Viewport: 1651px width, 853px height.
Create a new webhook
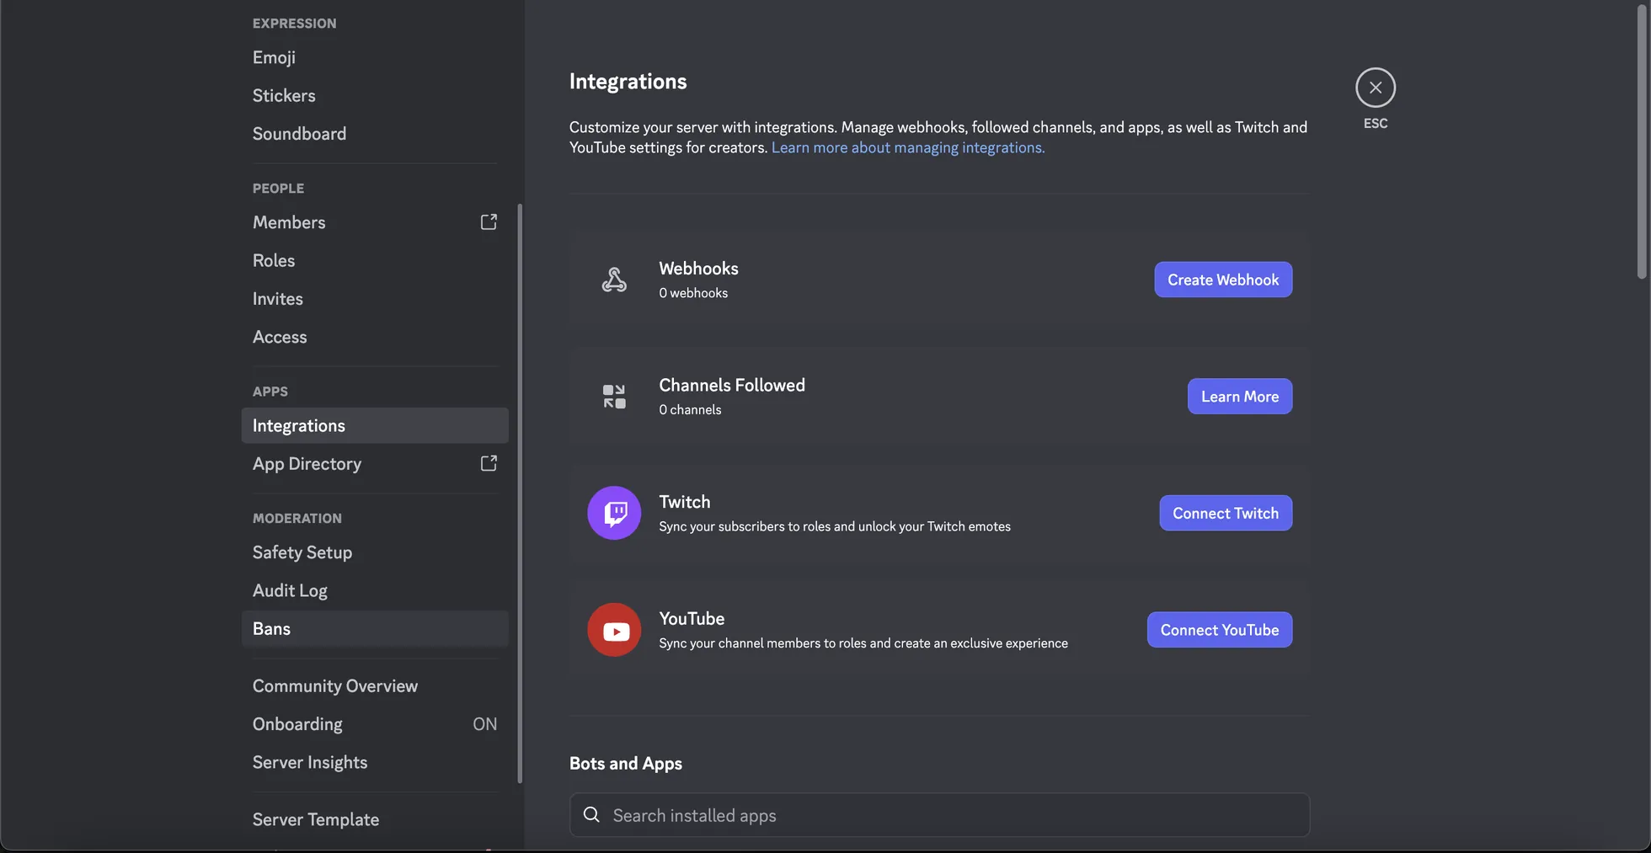coord(1223,280)
